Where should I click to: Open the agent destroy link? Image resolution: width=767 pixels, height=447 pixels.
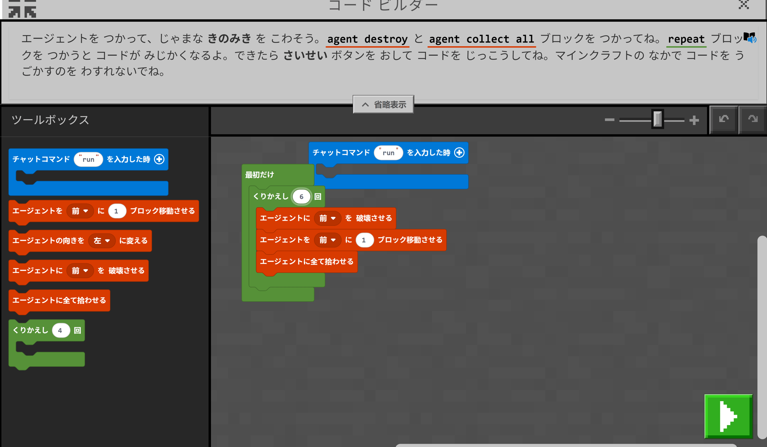(x=367, y=39)
